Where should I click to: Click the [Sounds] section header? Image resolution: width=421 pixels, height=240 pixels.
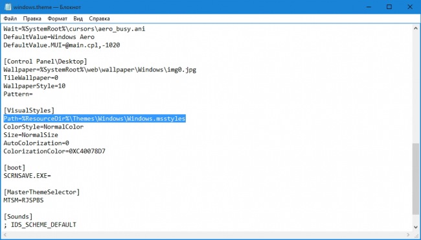[x=18, y=217]
